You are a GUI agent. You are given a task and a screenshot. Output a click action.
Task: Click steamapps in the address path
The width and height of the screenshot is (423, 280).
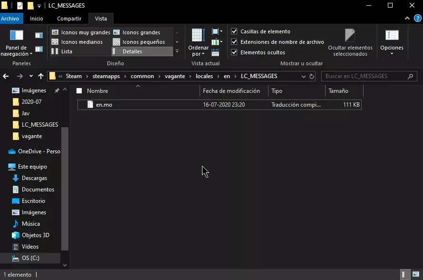[x=106, y=76]
